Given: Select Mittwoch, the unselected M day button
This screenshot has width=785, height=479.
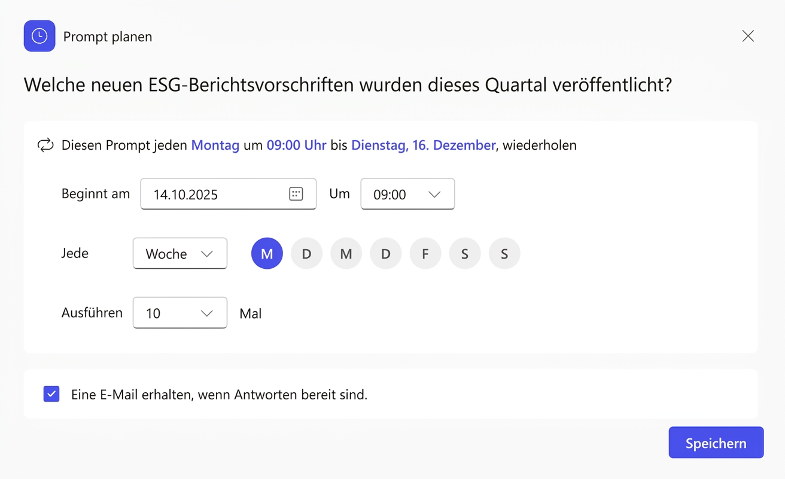Looking at the screenshot, I should point(346,253).
